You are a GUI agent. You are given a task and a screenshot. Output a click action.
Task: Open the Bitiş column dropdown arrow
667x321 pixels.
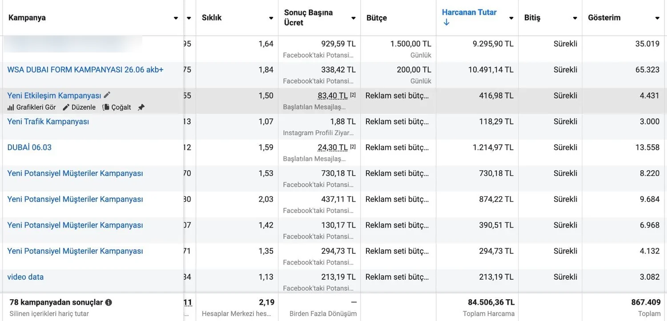click(575, 18)
